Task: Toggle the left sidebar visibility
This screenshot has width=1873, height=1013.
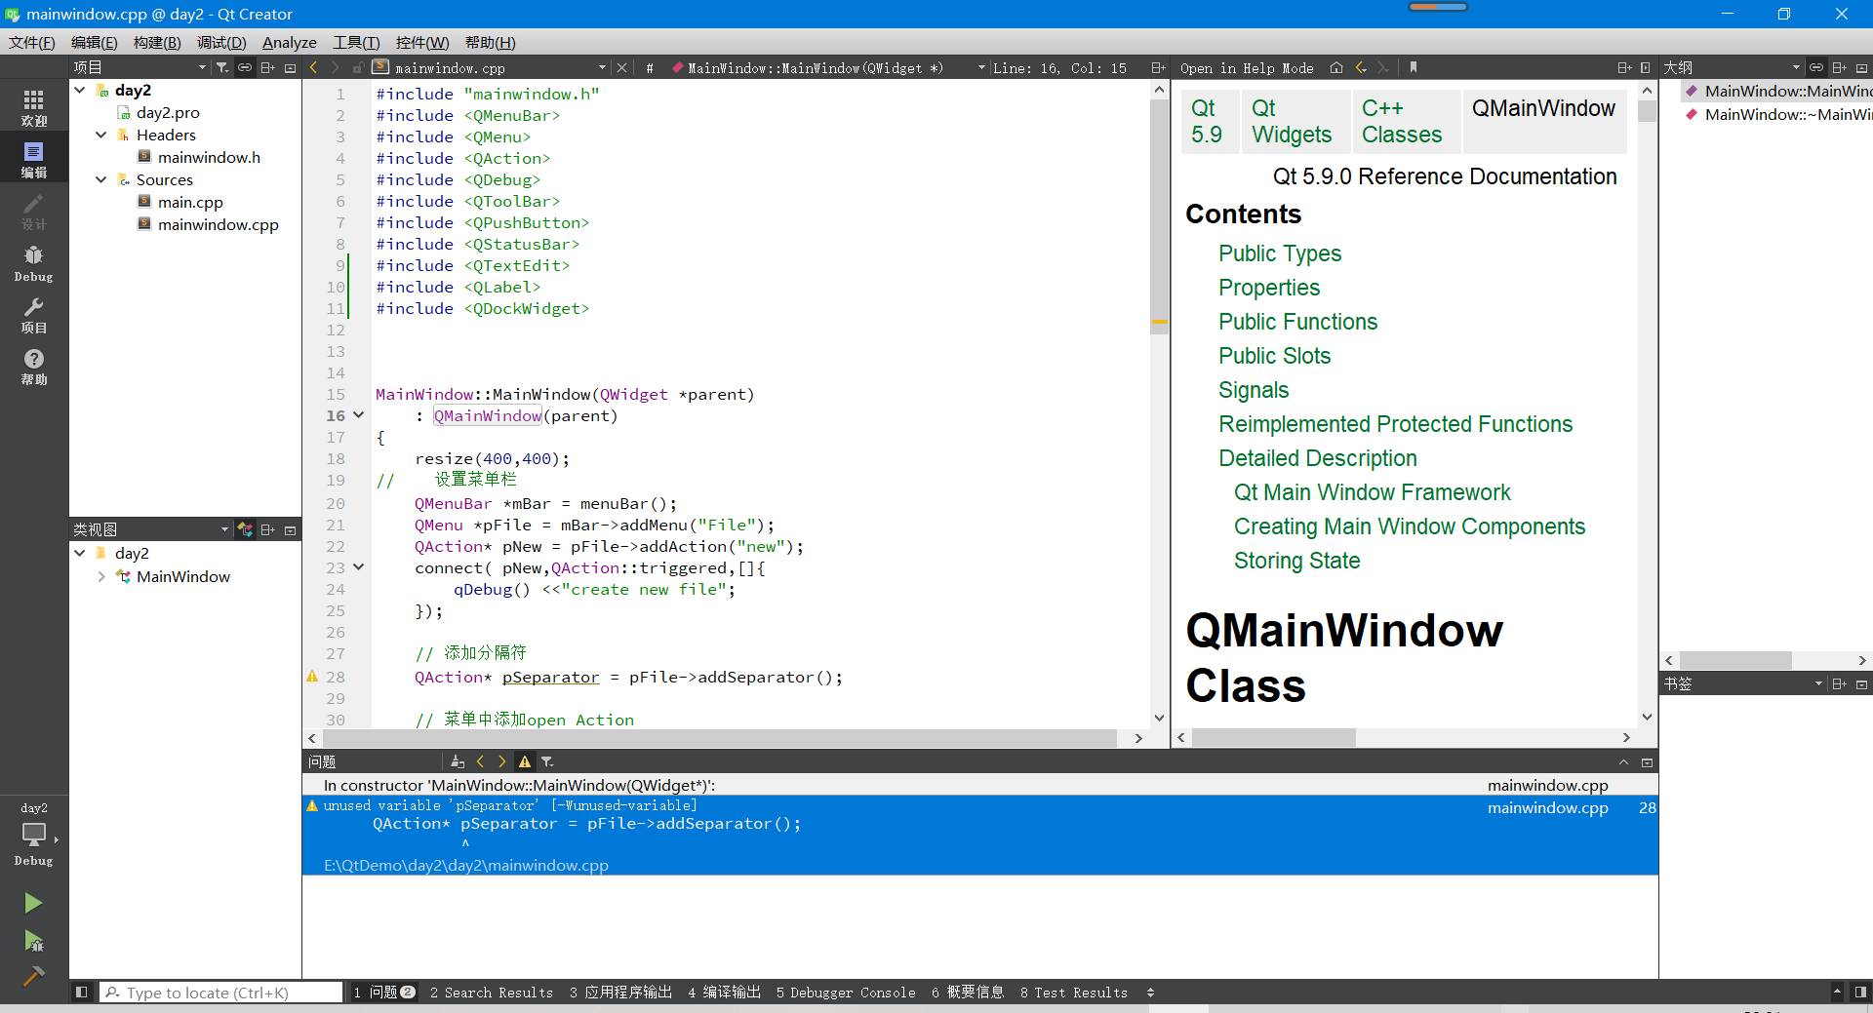Action: pyautogui.click(x=82, y=993)
